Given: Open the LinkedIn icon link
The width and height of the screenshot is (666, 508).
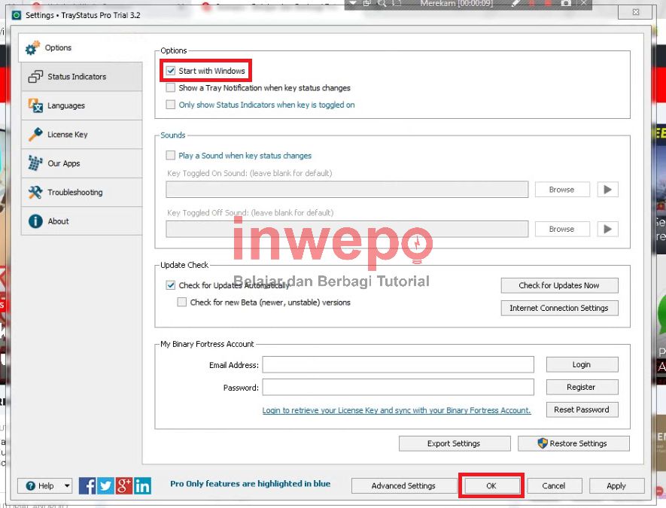Looking at the screenshot, I should pyautogui.click(x=142, y=485).
